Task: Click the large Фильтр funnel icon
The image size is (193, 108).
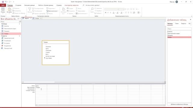Action: (x=30, y=9)
